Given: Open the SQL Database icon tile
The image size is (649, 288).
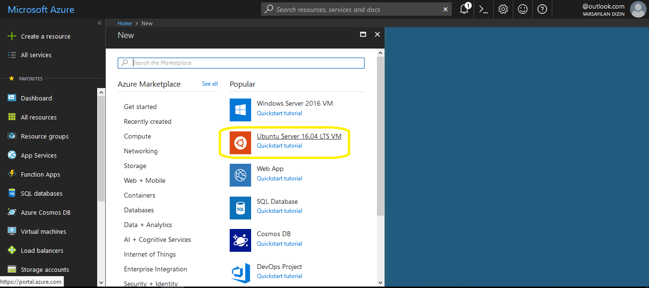Looking at the screenshot, I should (x=240, y=208).
